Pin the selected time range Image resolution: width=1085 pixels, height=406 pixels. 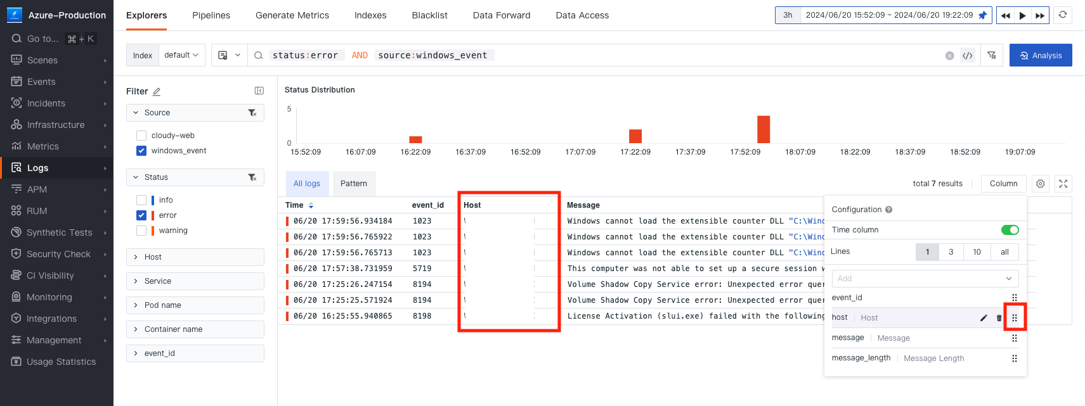coord(983,15)
